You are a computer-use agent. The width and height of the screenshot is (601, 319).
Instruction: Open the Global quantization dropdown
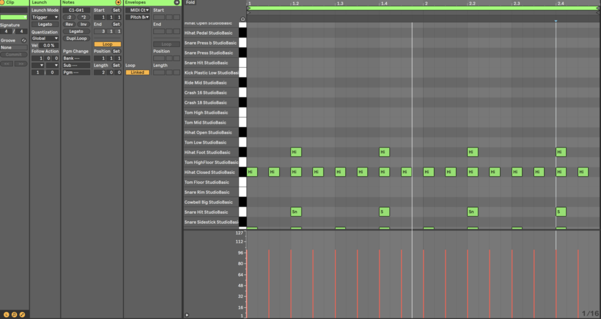coord(45,39)
